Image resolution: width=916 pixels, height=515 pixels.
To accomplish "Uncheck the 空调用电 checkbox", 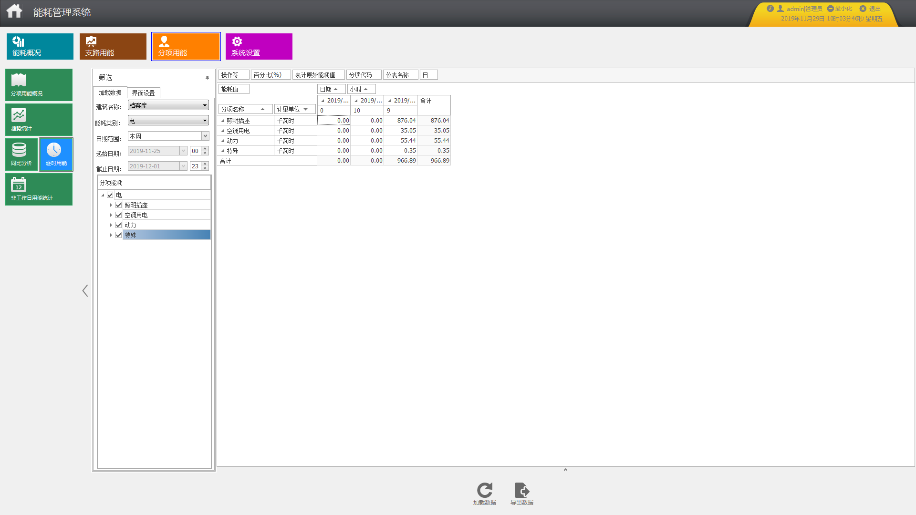I will [119, 215].
